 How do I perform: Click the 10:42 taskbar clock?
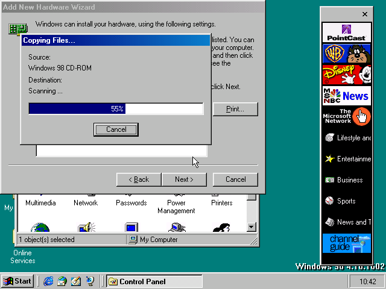click(x=367, y=281)
